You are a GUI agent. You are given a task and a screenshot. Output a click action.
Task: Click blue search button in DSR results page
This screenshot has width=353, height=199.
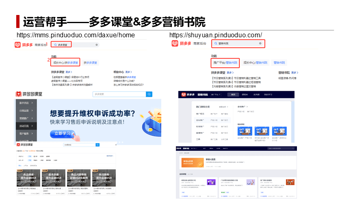[97, 145]
